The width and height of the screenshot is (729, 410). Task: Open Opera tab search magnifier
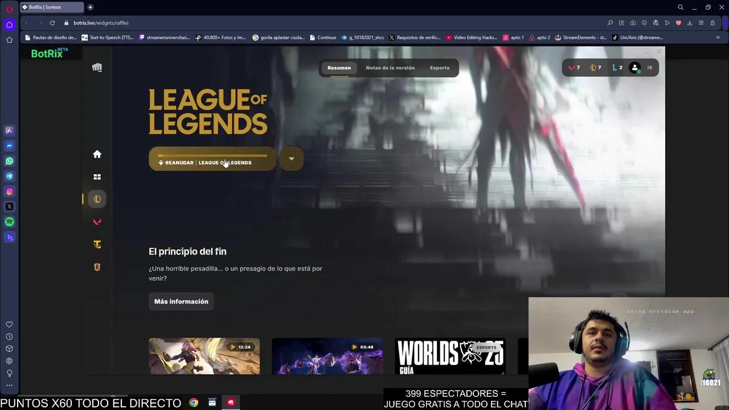[x=681, y=7]
